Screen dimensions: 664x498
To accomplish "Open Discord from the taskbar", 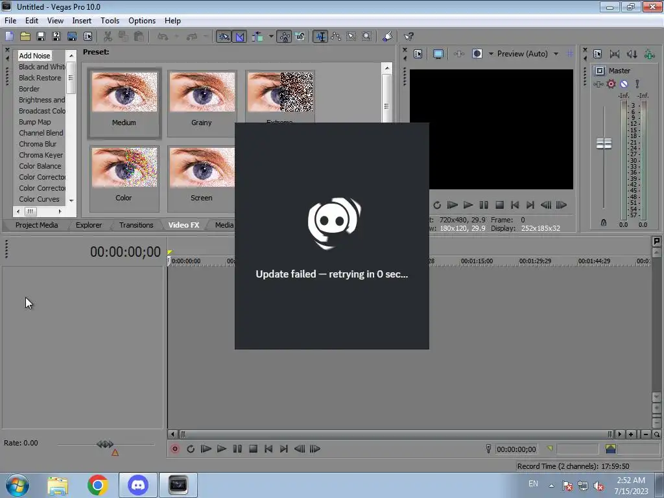I will [137, 485].
